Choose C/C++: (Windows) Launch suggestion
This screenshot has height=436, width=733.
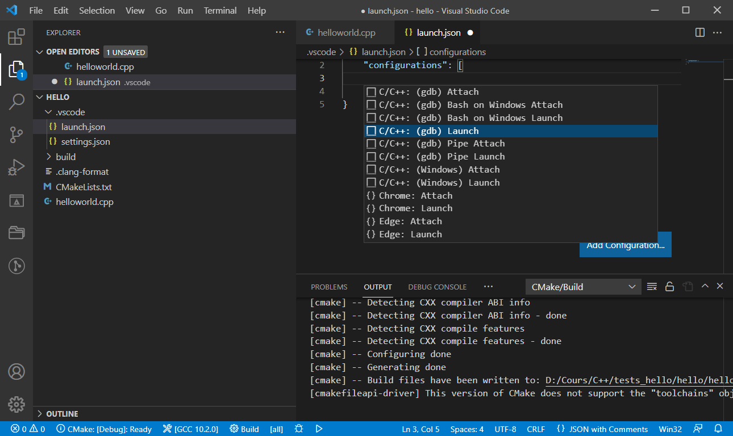(x=511, y=182)
